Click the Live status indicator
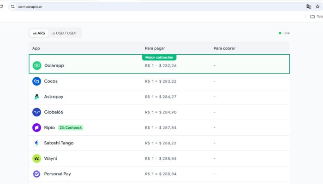Screen dimensions: 323x184 pos(284,33)
